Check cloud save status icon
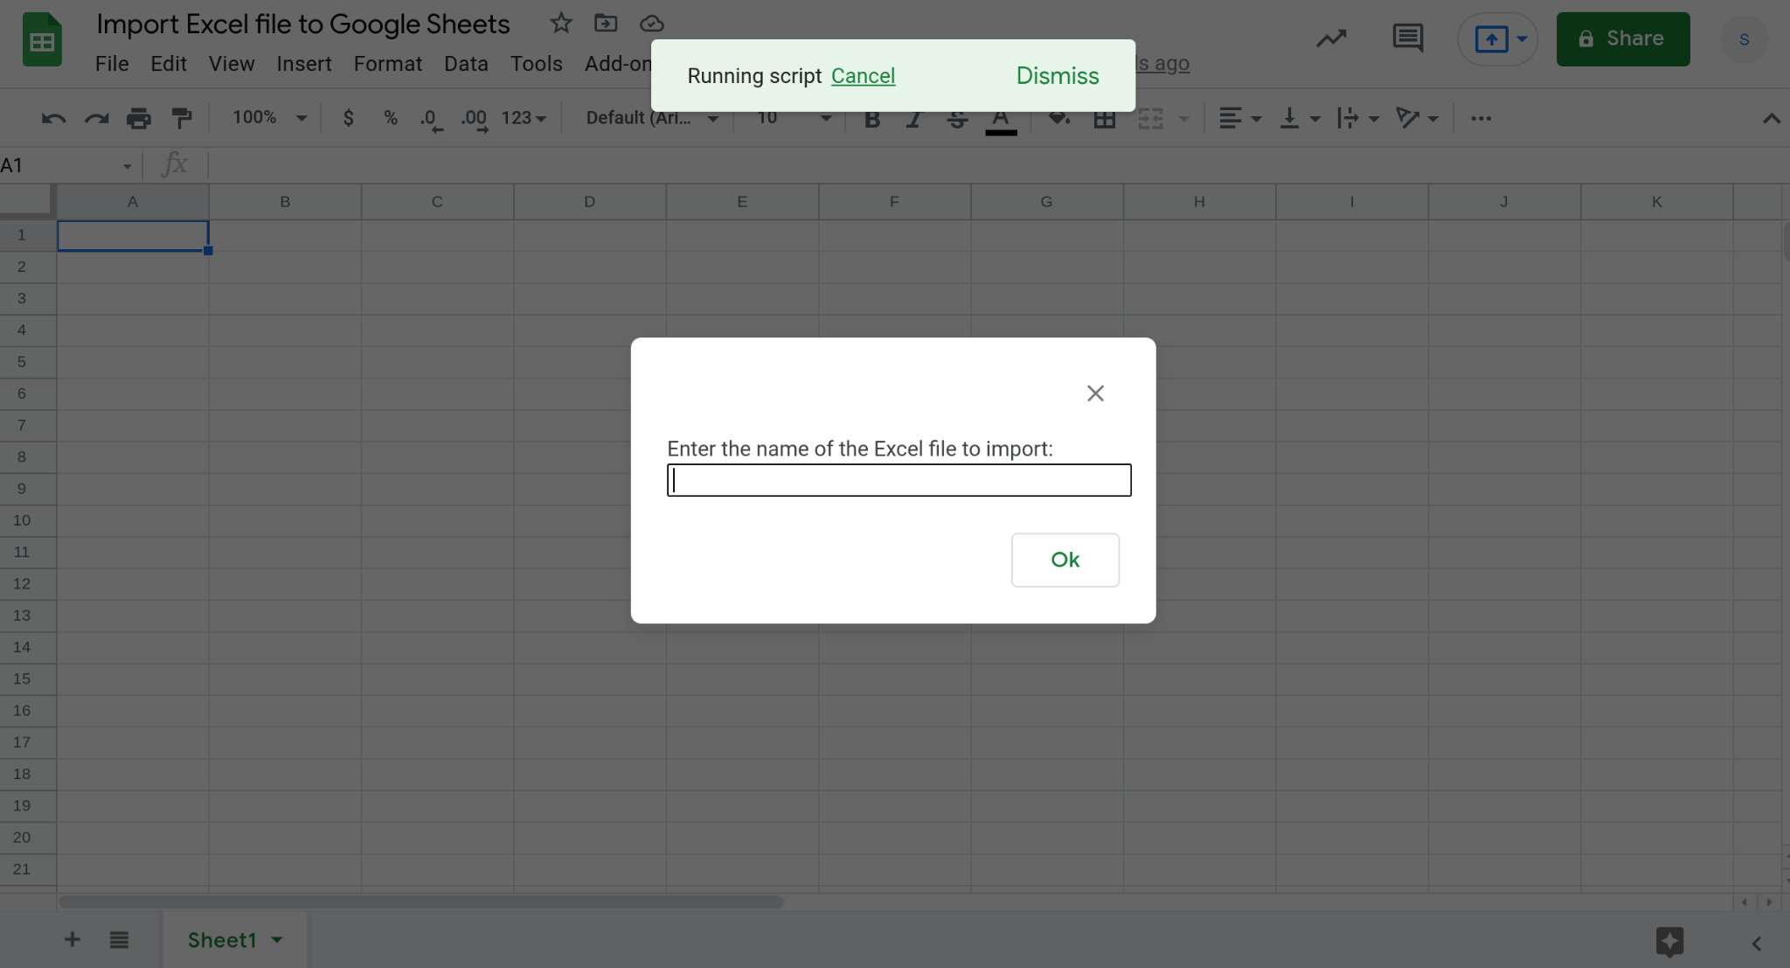Viewport: 1790px width, 968px height. tap(652, 24)
